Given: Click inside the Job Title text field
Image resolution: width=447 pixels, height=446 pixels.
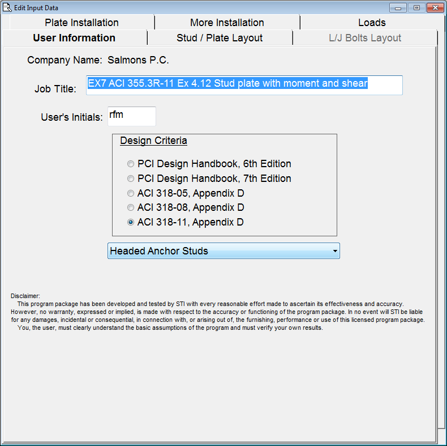Looking at the screenshot, I should coord(244,85).
